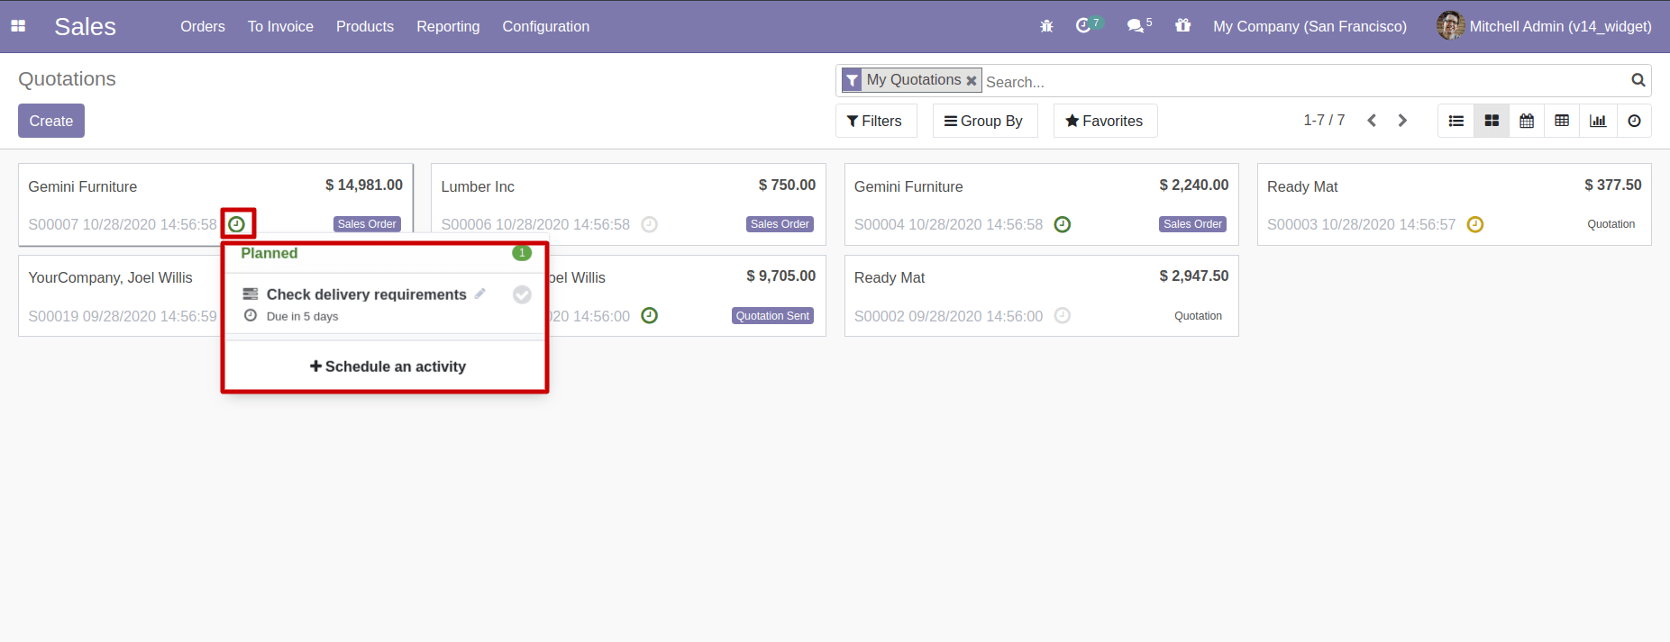1670x642 pixels.
Task: Open the Products menu
Action: coord(365,26)
